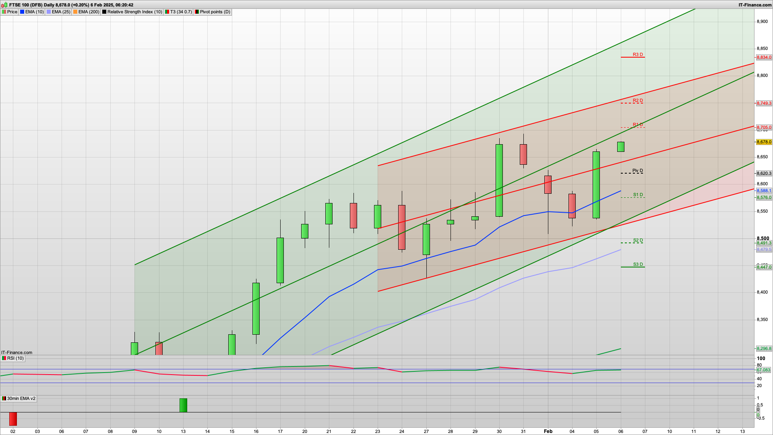Image resolution: width=773 pixels, height=435 pixels.
Task: Click the candlestick icon beside FTSE 100 title
Action: 4,5
